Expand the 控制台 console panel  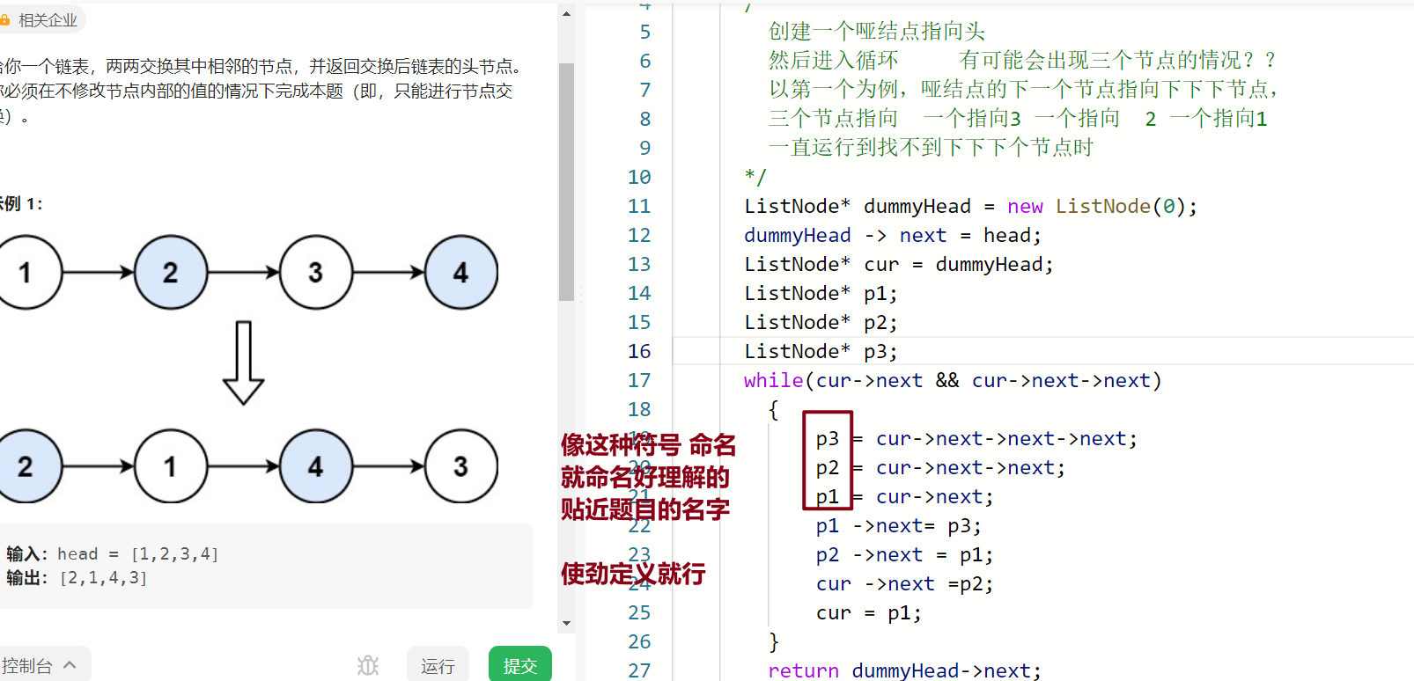40,665
